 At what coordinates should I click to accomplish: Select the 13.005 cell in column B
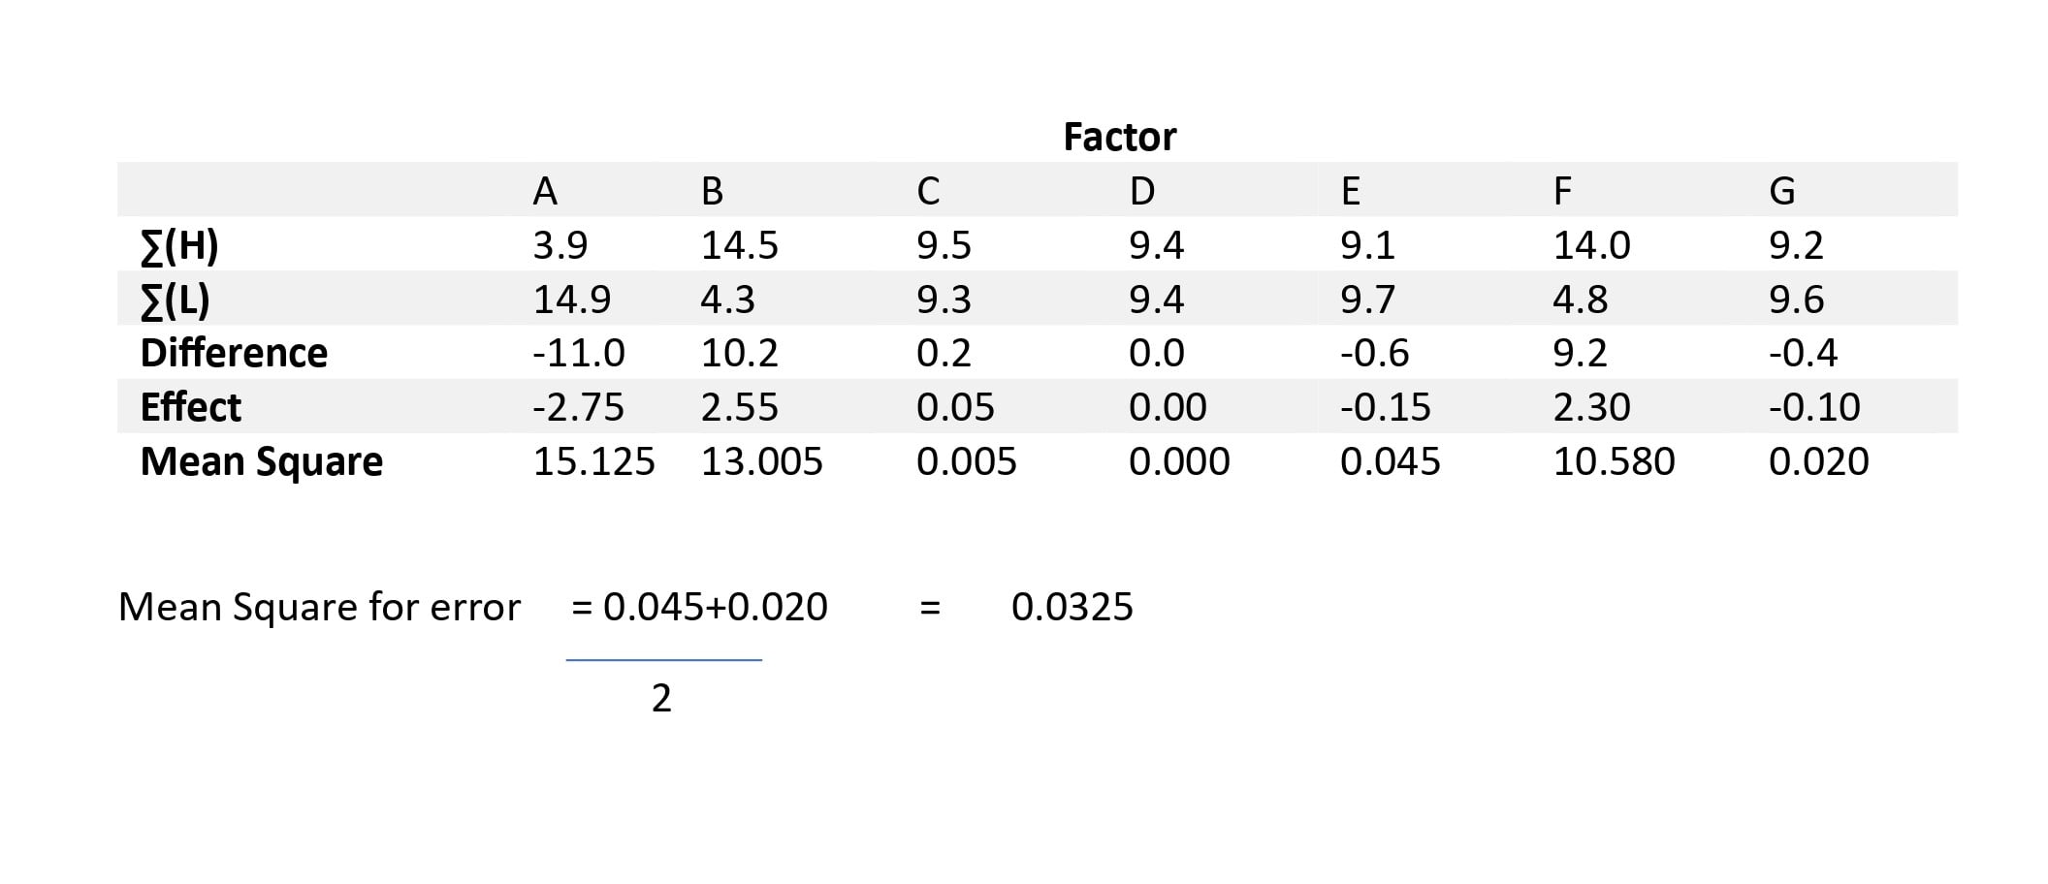761,461
